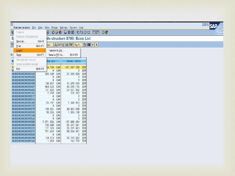Choose Print... from the dropdown menu
The image size is (235, 176).
30,46
